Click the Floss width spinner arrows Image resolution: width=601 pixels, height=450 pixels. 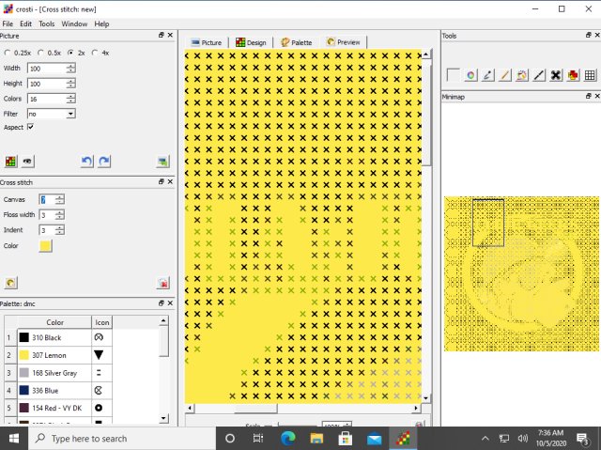point(59,214)
